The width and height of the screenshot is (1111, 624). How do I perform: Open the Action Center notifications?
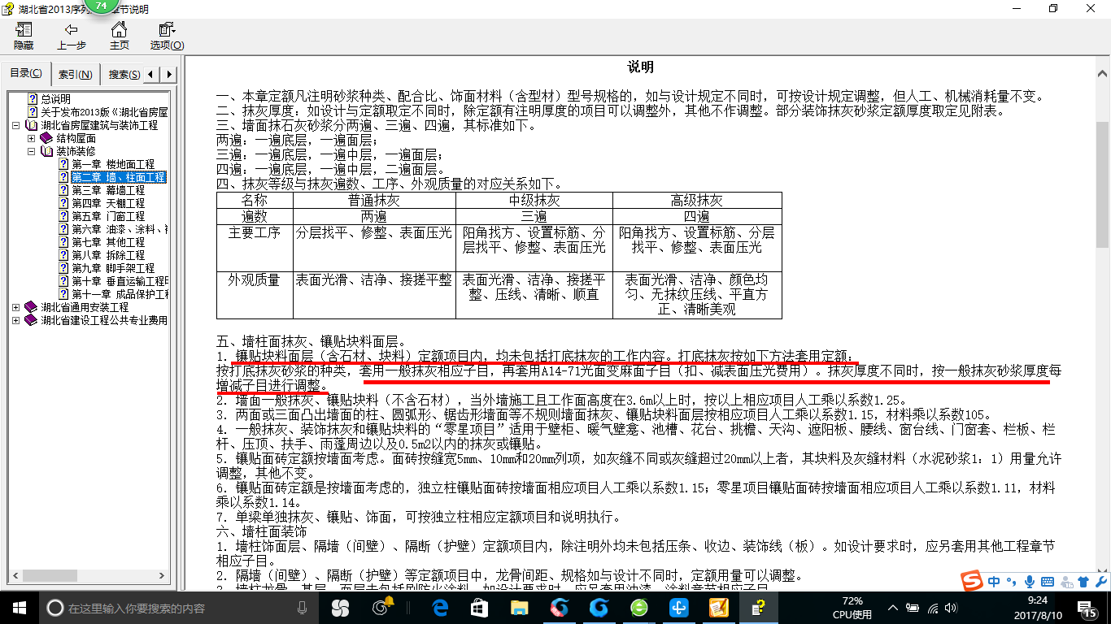[x=1087, y=608]
